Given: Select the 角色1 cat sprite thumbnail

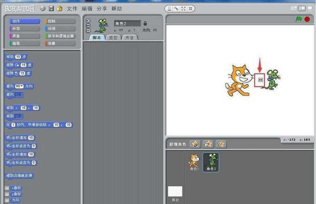Looking at the screenshot, I should click(194, 162).
